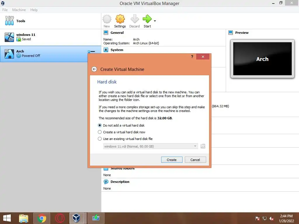This screenshot has height=224, width=299.
Task: Click the taskbar clock showing 2:44 PM
Action: 286,218
